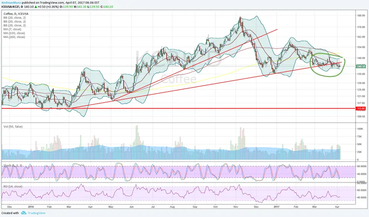Click the 121.00 price axis label
This screenshot has height=217, width=369.
361,96
